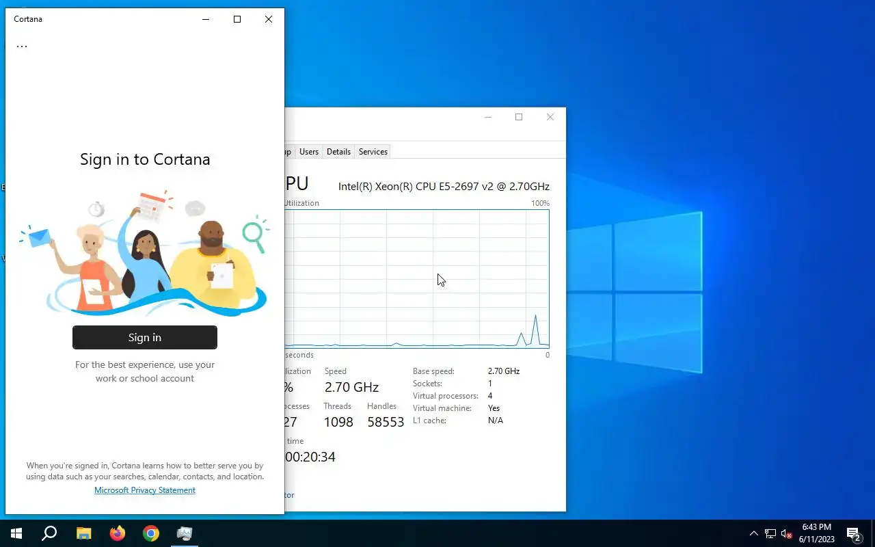Click the Cortana title bar text
This screenshot has height=547, width=875.
point(28,19)
